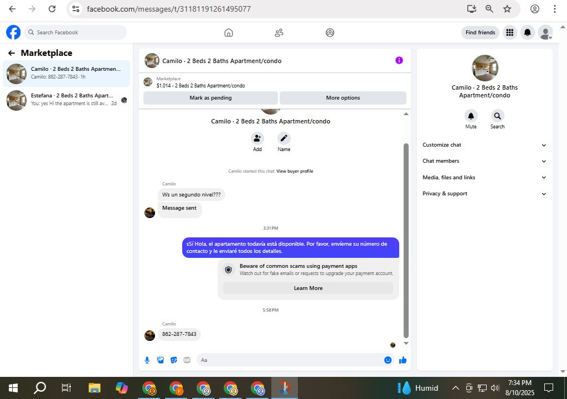Add people to the chat
The height and width of the screenshot is (399, 567).
click(x=257, y=138)
